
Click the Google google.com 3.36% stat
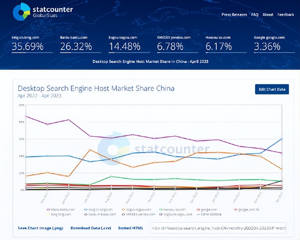tap(275, 44)
